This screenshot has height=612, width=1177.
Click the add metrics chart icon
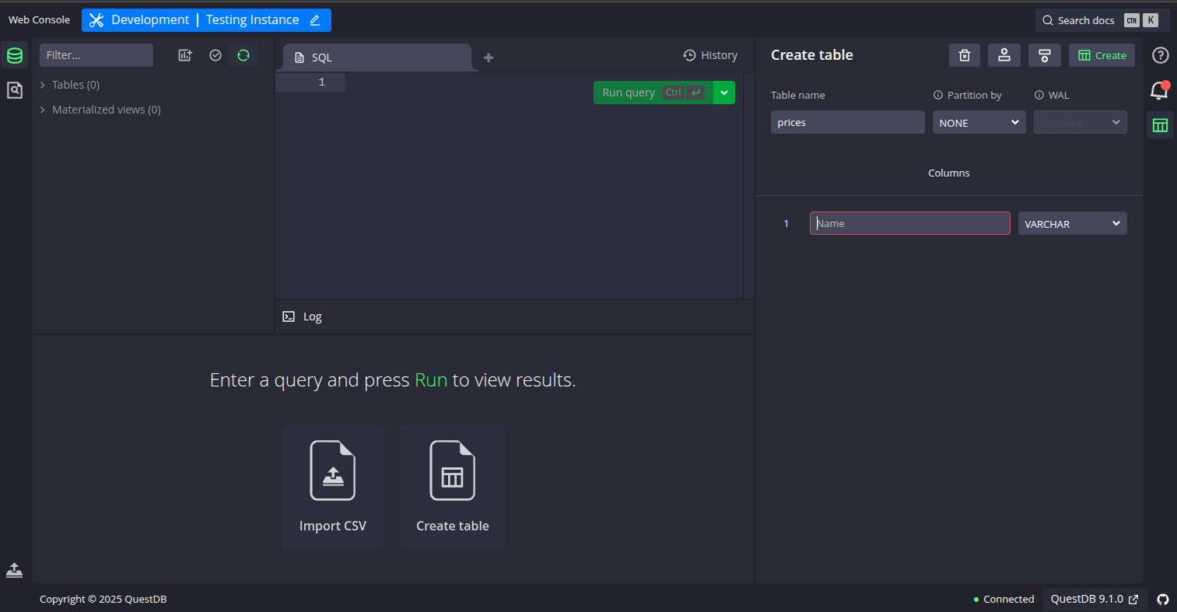[x=184, y=55]
